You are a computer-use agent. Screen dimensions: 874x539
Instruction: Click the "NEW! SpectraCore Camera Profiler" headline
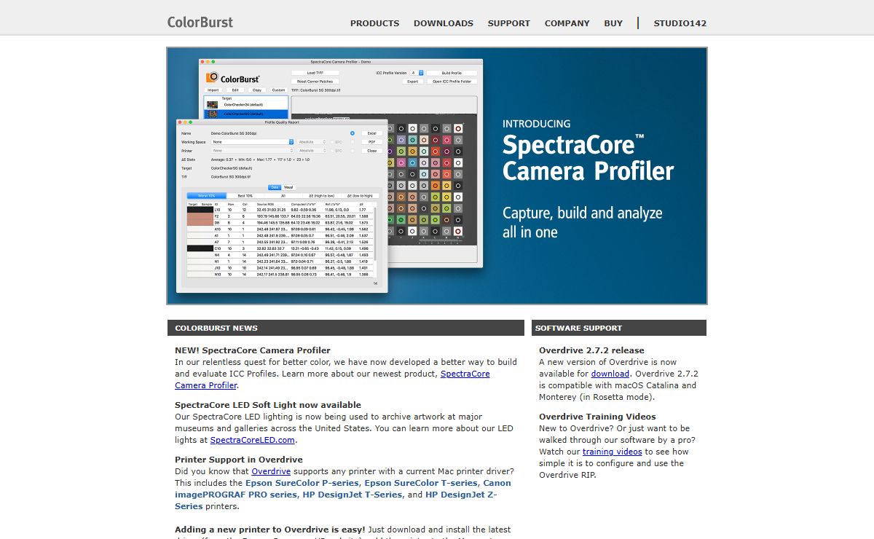[253, 350]
